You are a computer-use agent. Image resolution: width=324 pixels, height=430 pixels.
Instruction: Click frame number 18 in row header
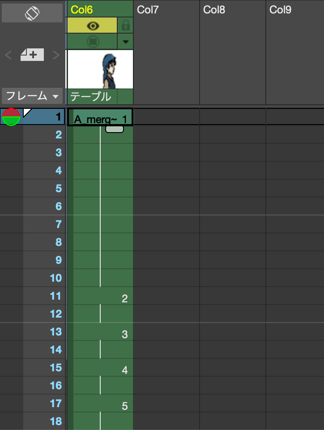pyautogui.click(x=56, y=421)
